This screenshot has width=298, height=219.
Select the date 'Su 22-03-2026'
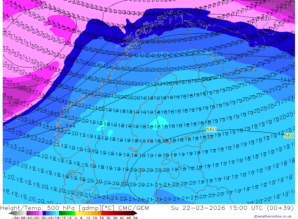click(x=198, y=208)
